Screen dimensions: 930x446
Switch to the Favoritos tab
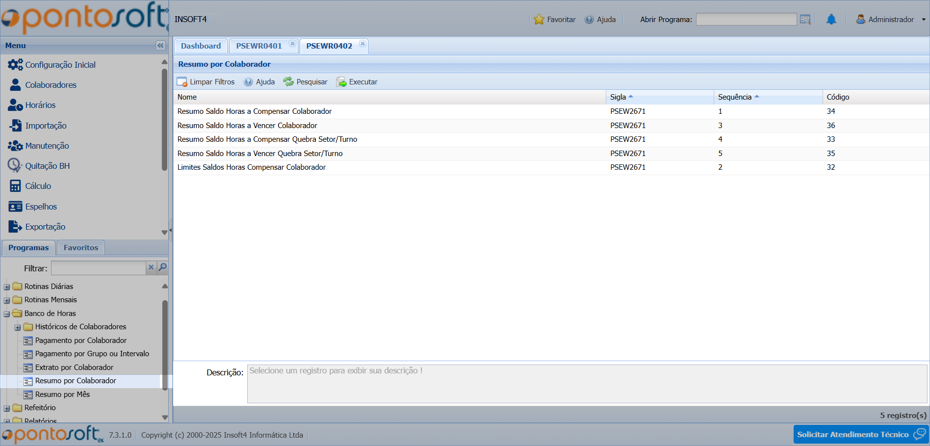(x=81, y=248)
